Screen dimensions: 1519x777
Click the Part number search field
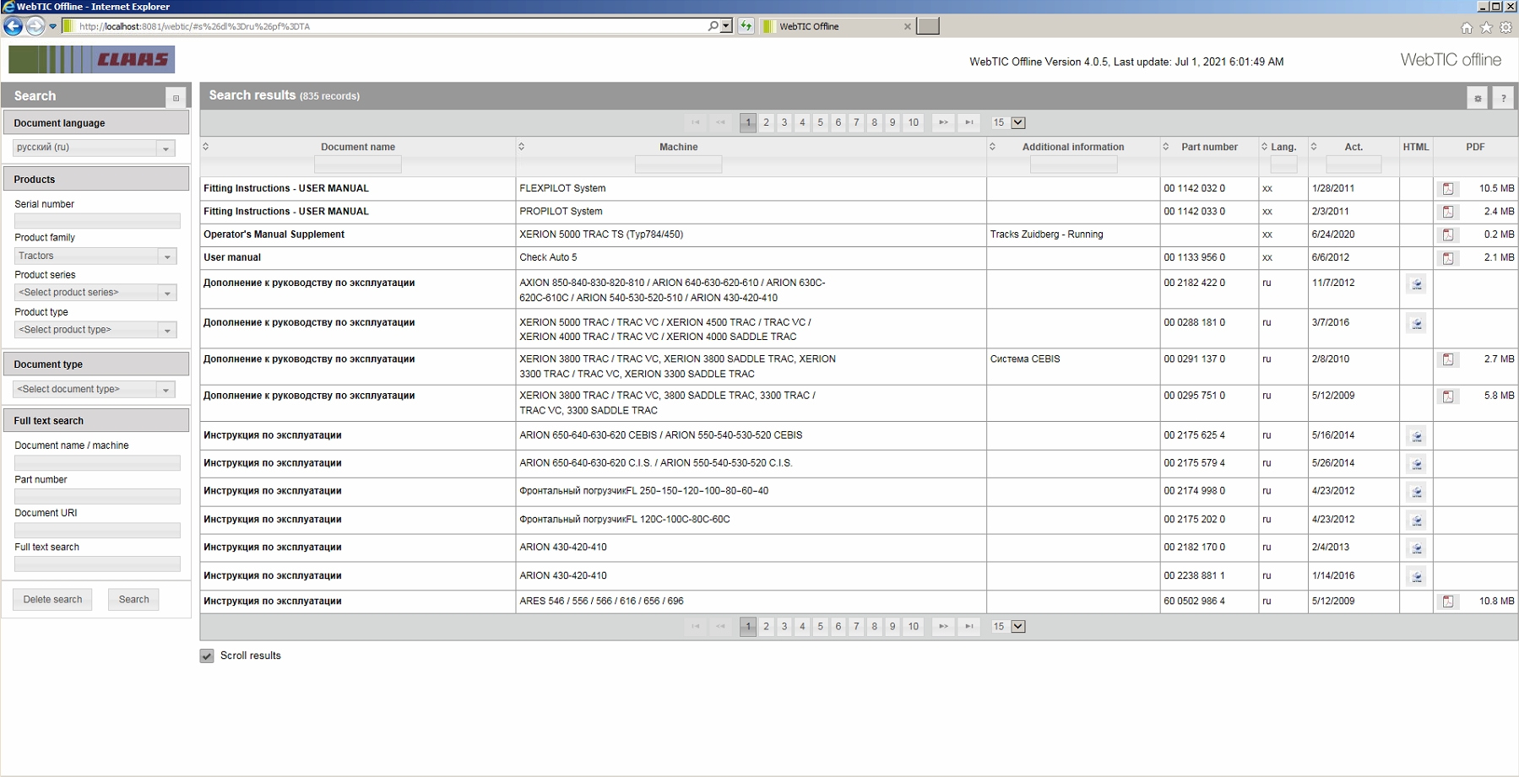click(97, 497)
